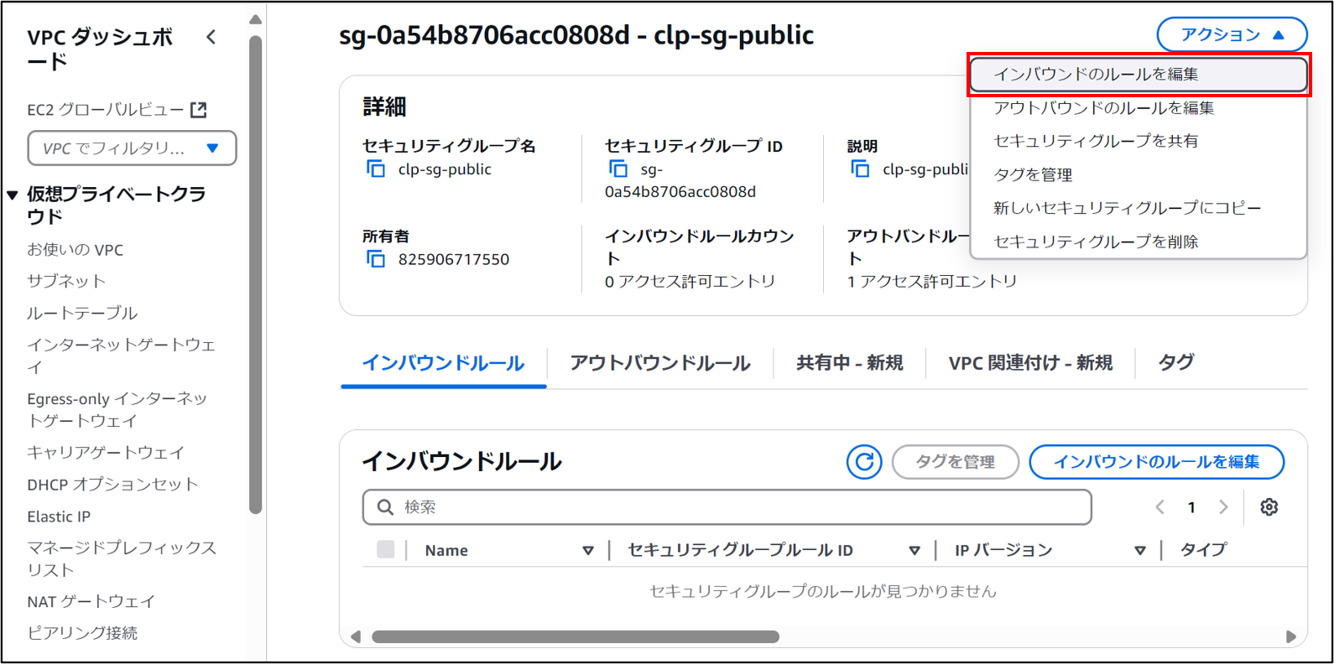The image size is (1334, 664).
Task: Refresh the inbound rules list
Action: [863, 462]
